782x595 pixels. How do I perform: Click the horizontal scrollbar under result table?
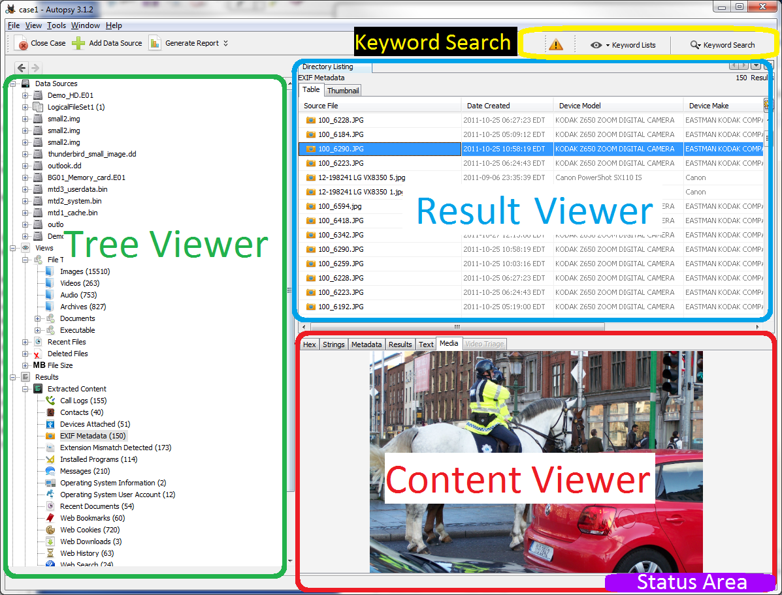click(457, 327)
